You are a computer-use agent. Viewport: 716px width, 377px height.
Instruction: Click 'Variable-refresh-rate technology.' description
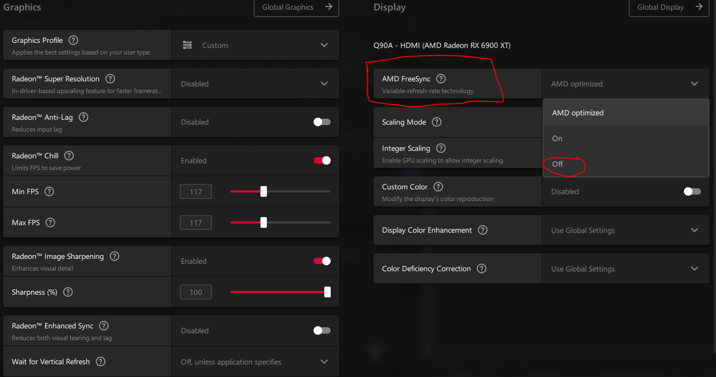click(x=428, y=91)
